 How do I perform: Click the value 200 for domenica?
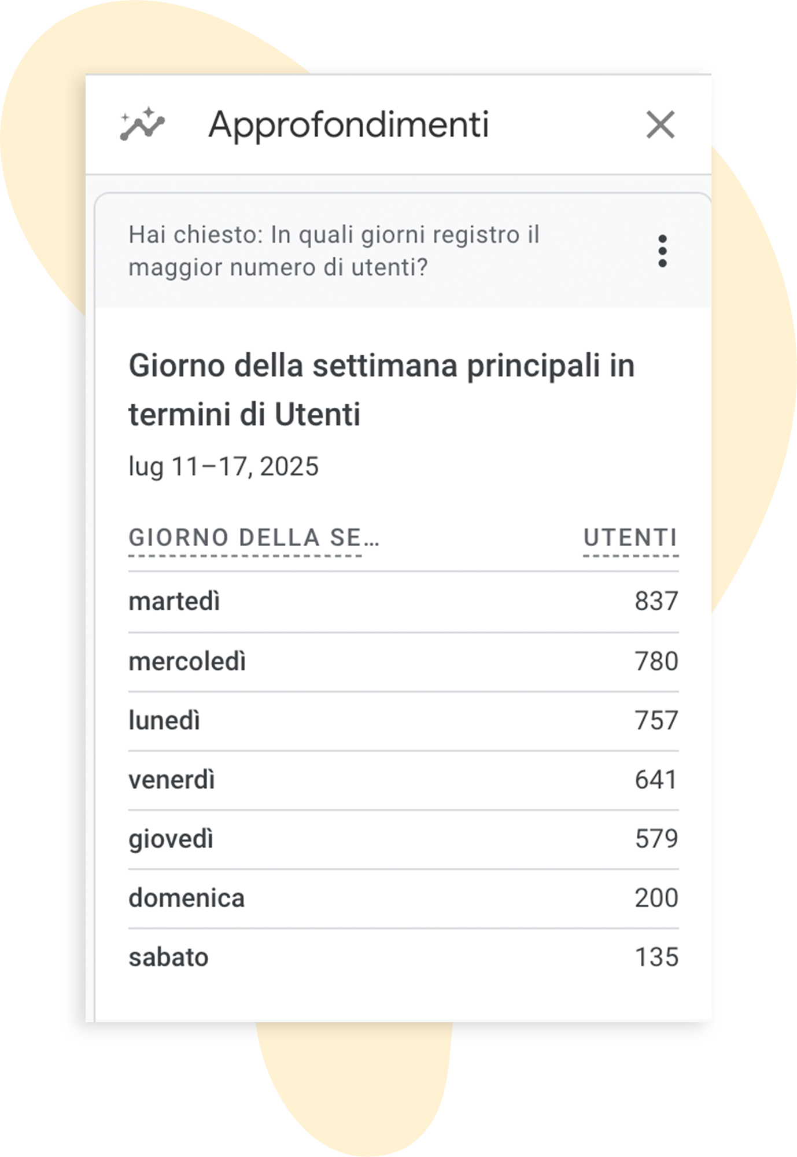click(x=656, y=898)
